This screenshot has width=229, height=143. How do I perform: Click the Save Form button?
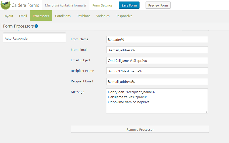tap(129, 5)
